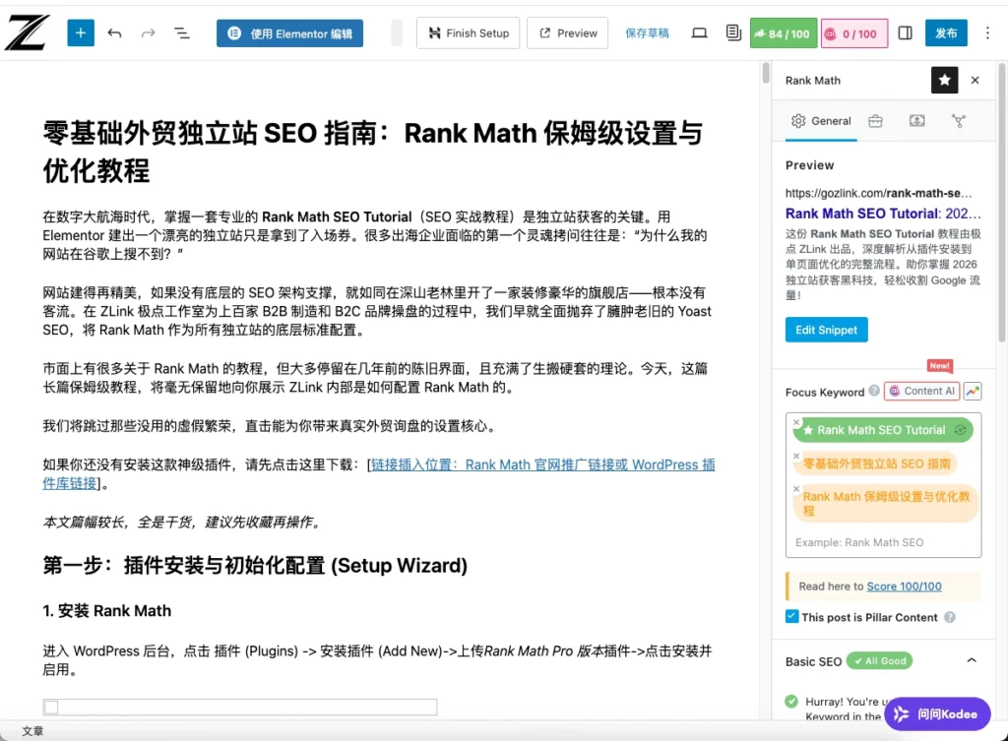The width and height of the screenshot is (1008, 741).
Task: Remove the Rank Math 保姆级设置 keyword
Action: point(796,489)
